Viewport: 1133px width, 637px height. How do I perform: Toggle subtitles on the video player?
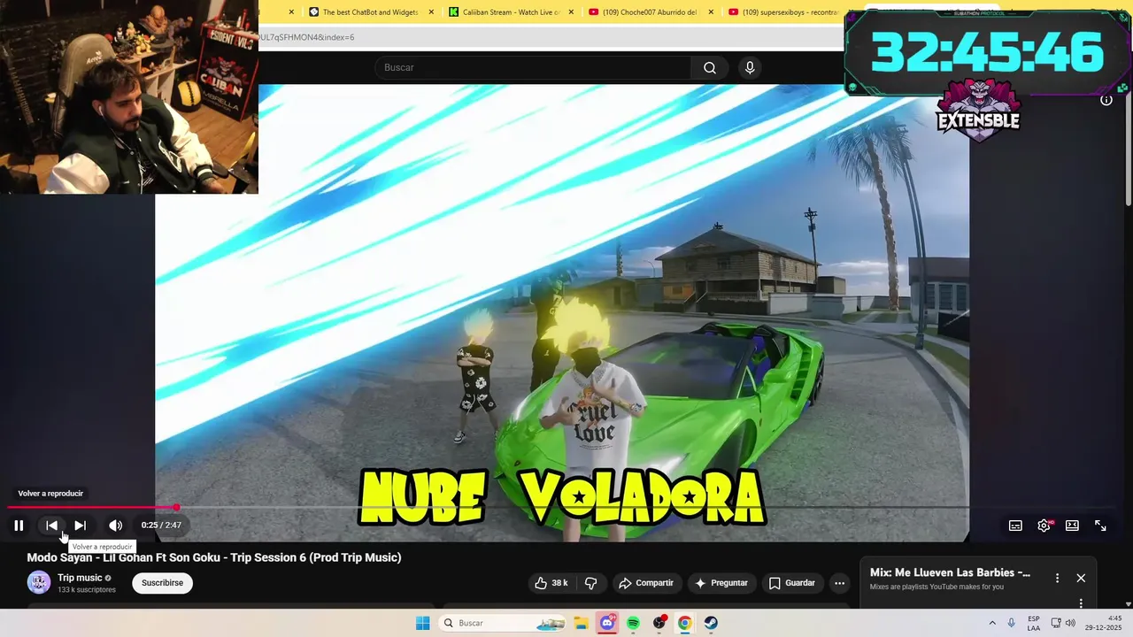[1015, 526]
